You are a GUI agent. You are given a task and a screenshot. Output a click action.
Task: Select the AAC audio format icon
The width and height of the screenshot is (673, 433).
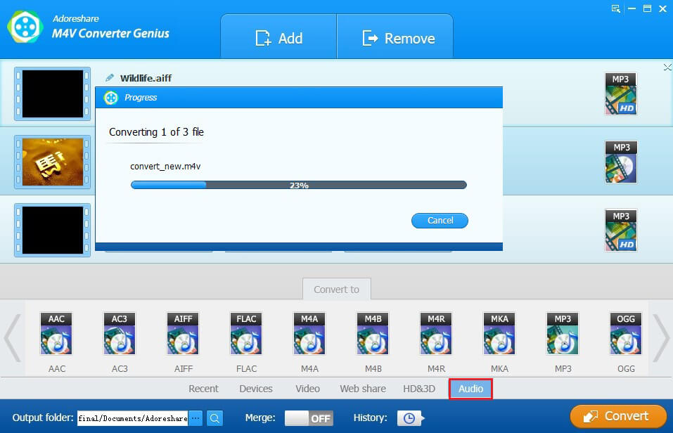coord(56,333)
